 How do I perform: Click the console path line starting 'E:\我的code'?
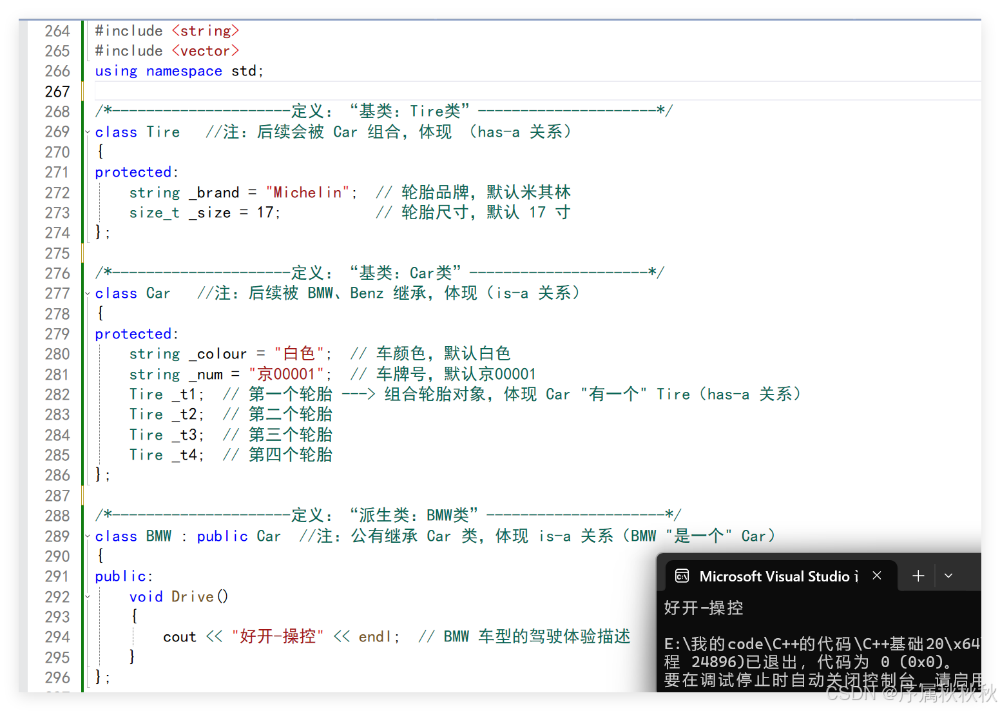(x=822, y=644)
